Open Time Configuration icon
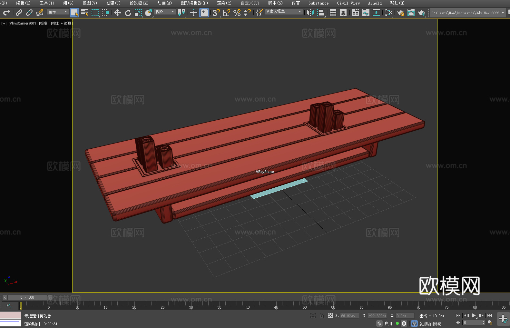The width and height of the screenshot is (510, 328). (x=490, y=323)
